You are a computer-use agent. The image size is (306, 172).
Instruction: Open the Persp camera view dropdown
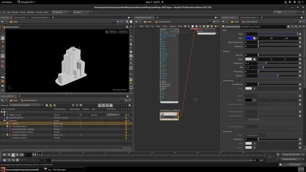113,32
